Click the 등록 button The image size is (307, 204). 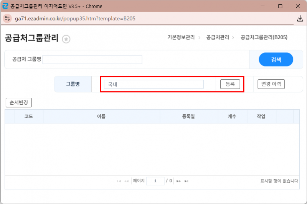click(230, 84)
